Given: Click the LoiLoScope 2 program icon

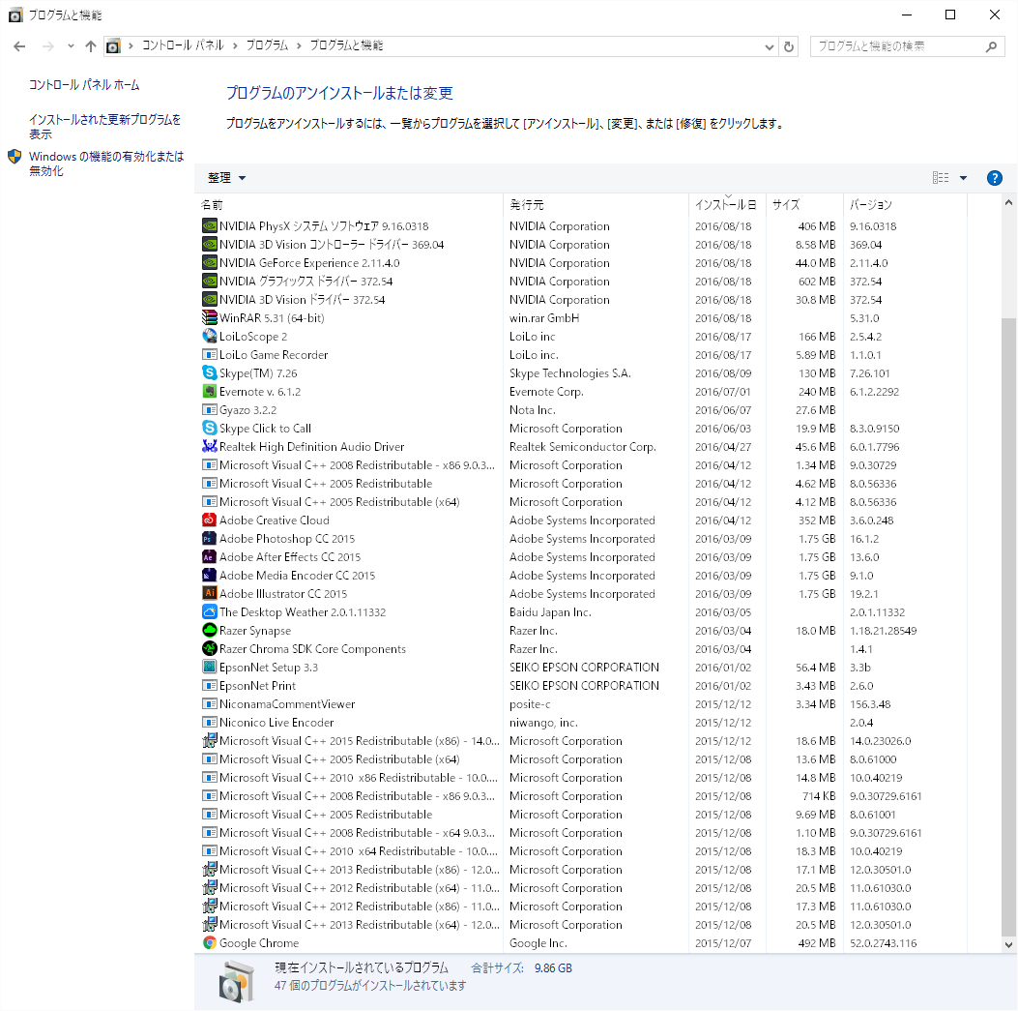Looking at the screenshot, I should [209, 336].
